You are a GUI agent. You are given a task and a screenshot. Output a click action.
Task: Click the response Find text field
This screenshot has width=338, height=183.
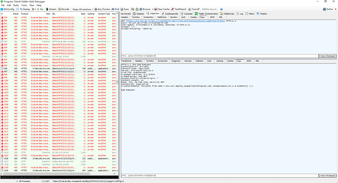(219, 176)
